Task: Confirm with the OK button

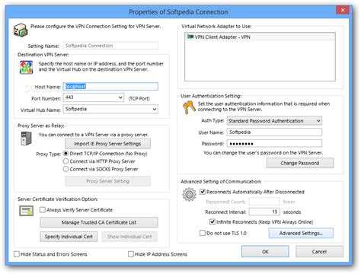Action: tap(265, 251)
